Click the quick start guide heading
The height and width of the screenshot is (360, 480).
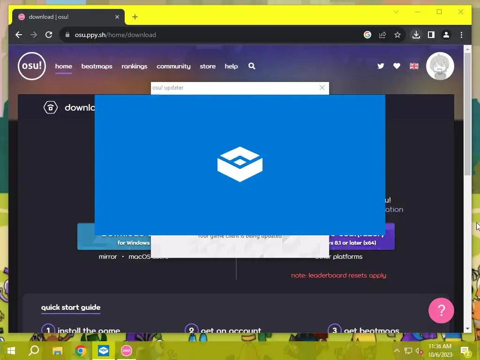71,307
